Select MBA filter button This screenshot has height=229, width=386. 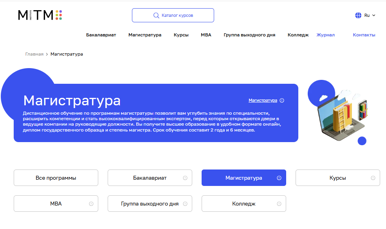(x=56, y=204)
